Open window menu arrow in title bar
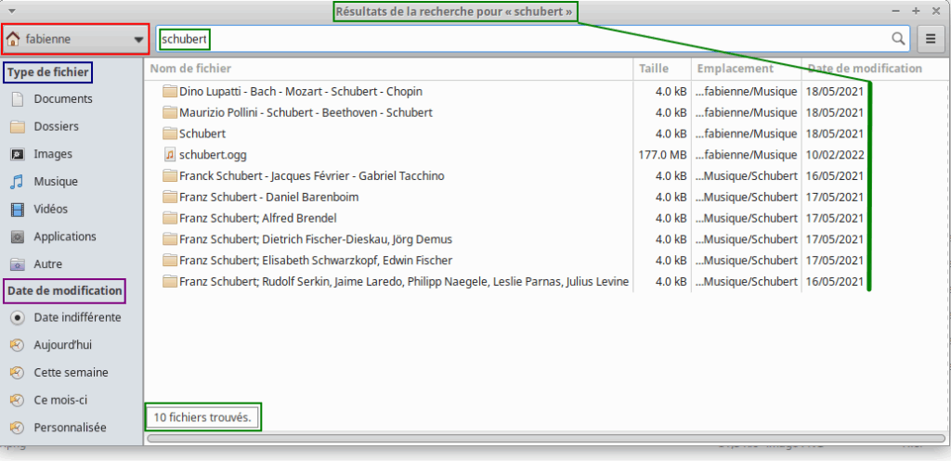951x461 pixels. click(12, 11)
